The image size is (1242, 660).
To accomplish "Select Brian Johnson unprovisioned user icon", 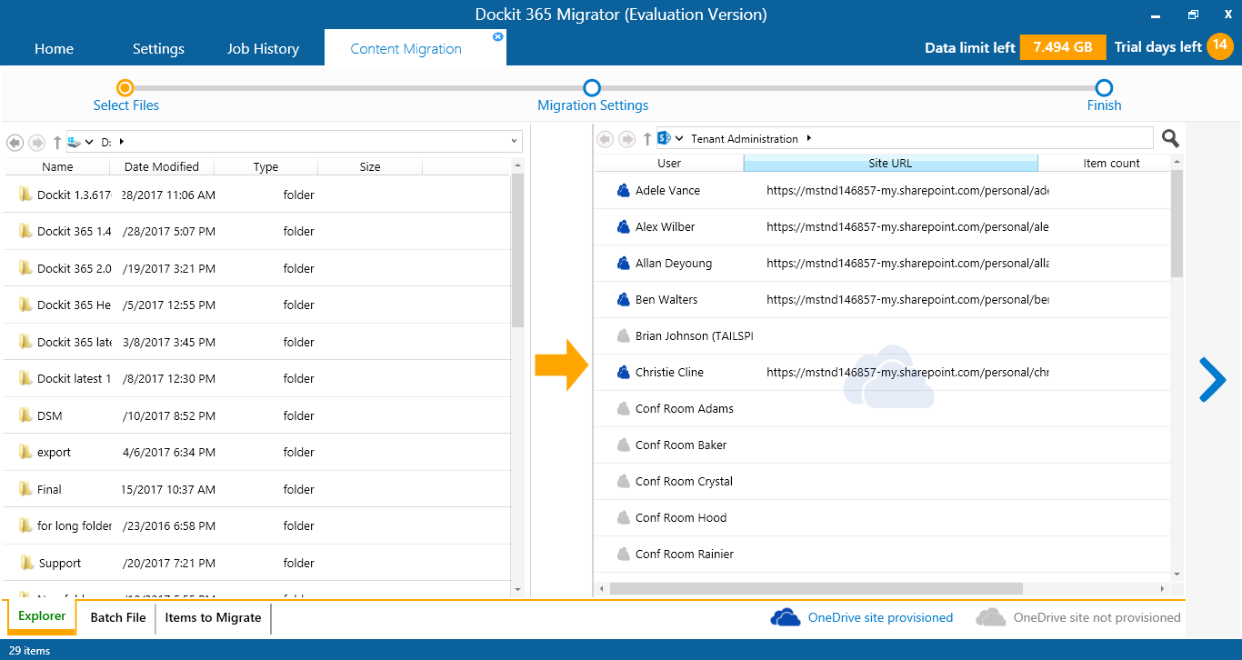I will pos(624,335).
